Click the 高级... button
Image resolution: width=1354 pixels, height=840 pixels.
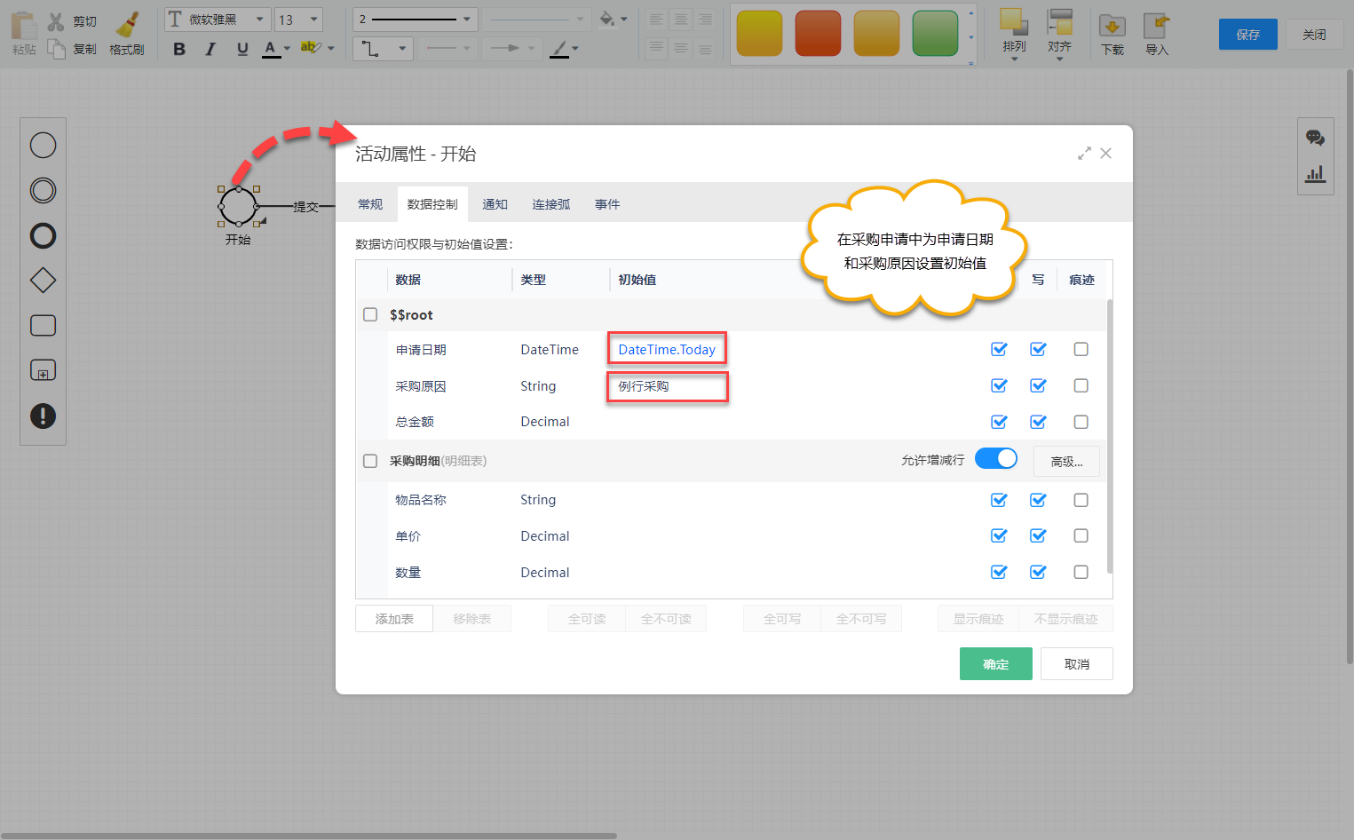tap(1066, 462)
